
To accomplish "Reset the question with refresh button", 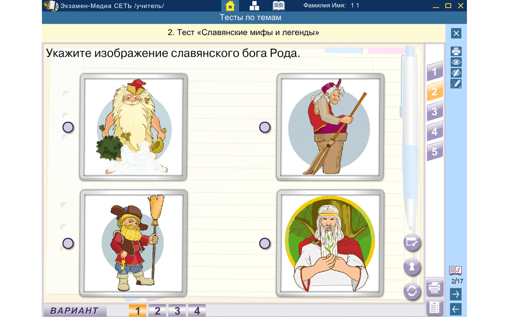I will (412, 292).
